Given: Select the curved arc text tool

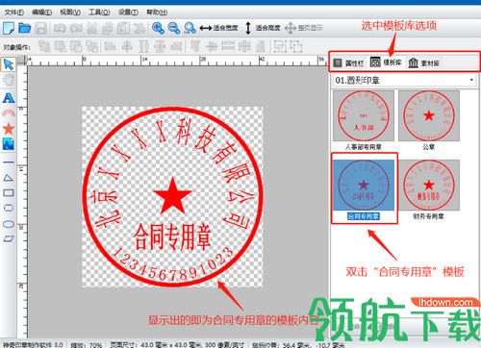Looking at the screenshot, I should 9,113.
